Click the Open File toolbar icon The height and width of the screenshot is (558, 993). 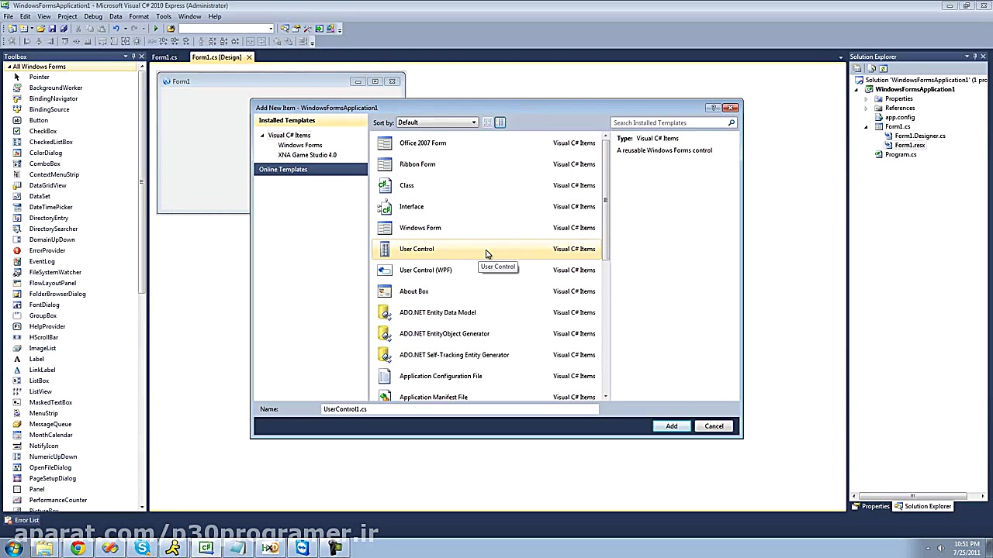point(40,29)
